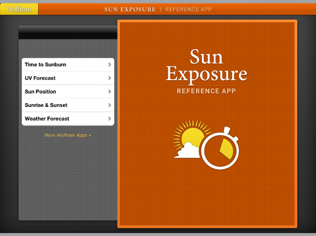Click the arrow beside Sunrise & Sunset
This screenshot has width=316, height=236.
click(x=110, y=105)
